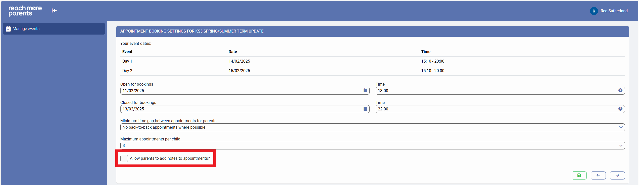Open calendar picker for Closed for bookings
The width and height of the screenshot is (639, 185).
[365, 109]
